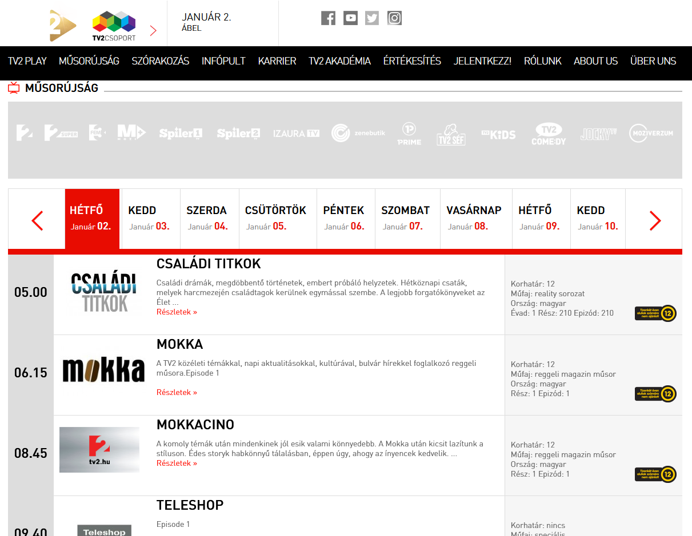
Task: Select the Zenebutik channel icon
Action: pyautogui.click(x=358, y=132)
